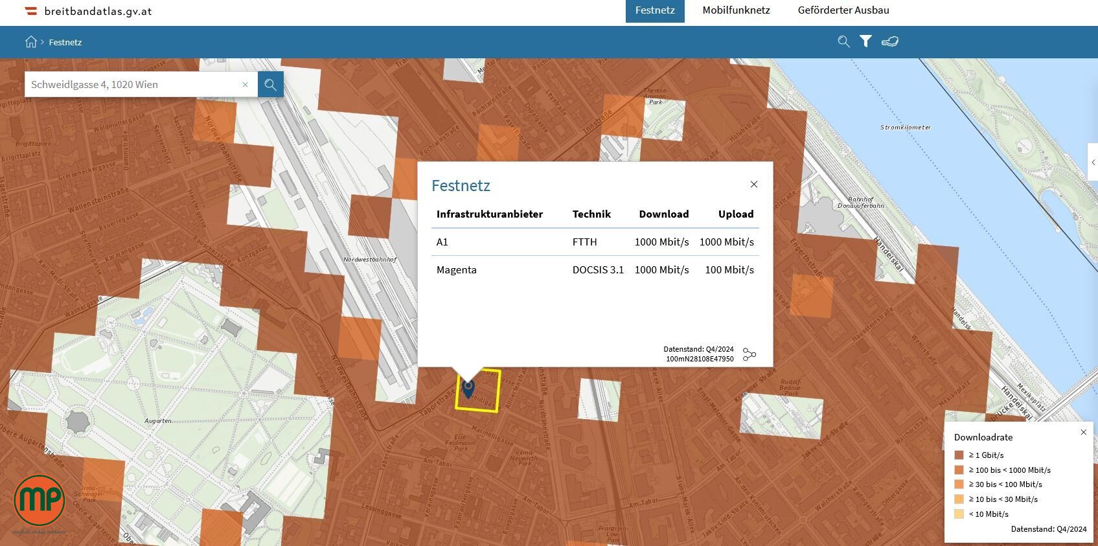Click the grid ID 100mN28108E47950 text
1098x546 pixels.
point(700,359)
